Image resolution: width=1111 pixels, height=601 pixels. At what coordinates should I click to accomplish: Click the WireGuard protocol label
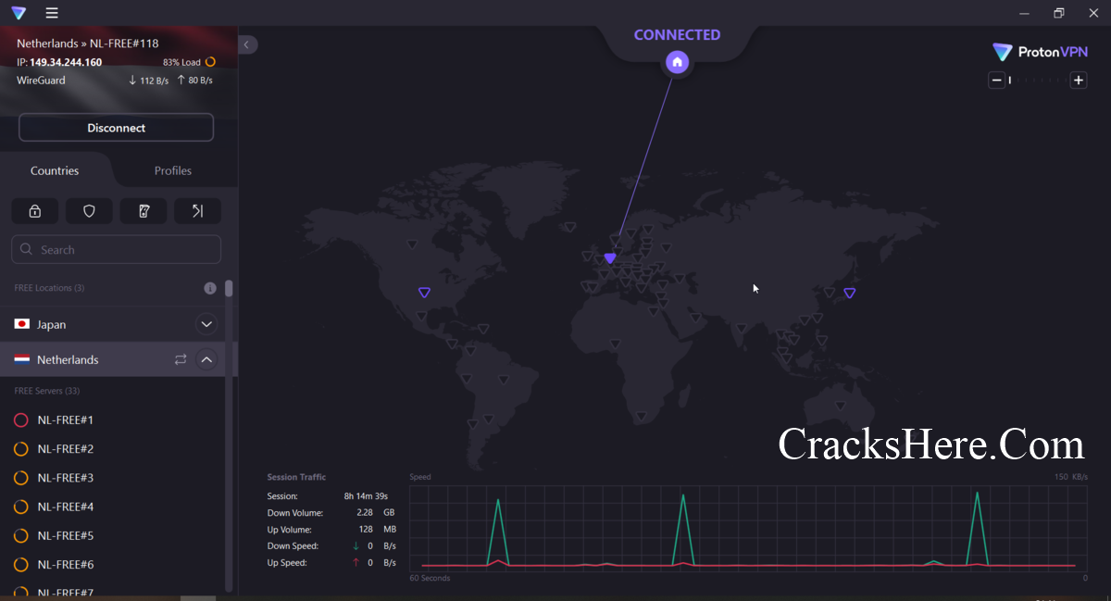point(42,81)
